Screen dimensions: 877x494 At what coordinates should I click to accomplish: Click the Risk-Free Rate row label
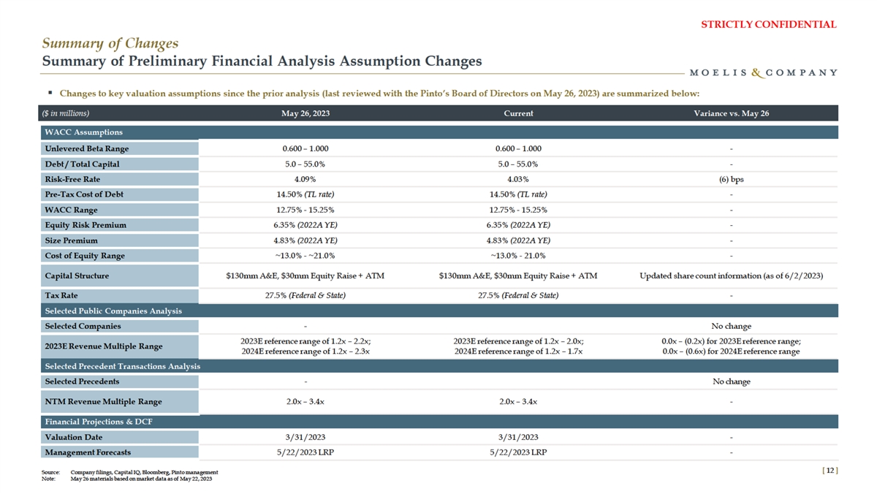point(72,179)
